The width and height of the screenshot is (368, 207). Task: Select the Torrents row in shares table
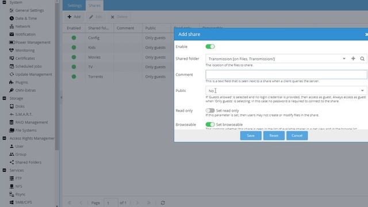(118, 76)
